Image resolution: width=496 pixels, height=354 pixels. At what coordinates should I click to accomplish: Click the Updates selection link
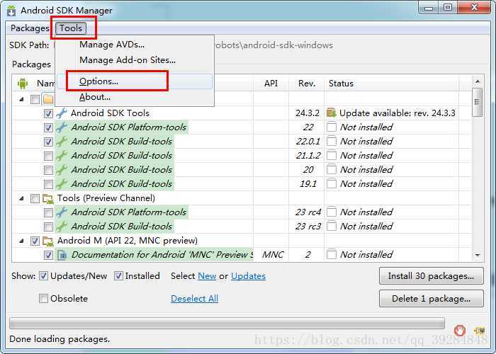pos(248,276)
